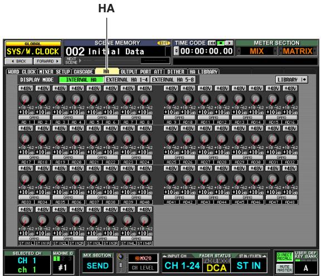Toggle the DIRECT RECALL button
This screenshot has height=276, width=321.
point(284,256)
